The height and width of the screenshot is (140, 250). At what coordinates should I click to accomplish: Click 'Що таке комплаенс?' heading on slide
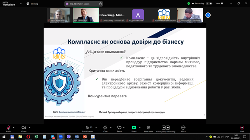pos(108,52)
